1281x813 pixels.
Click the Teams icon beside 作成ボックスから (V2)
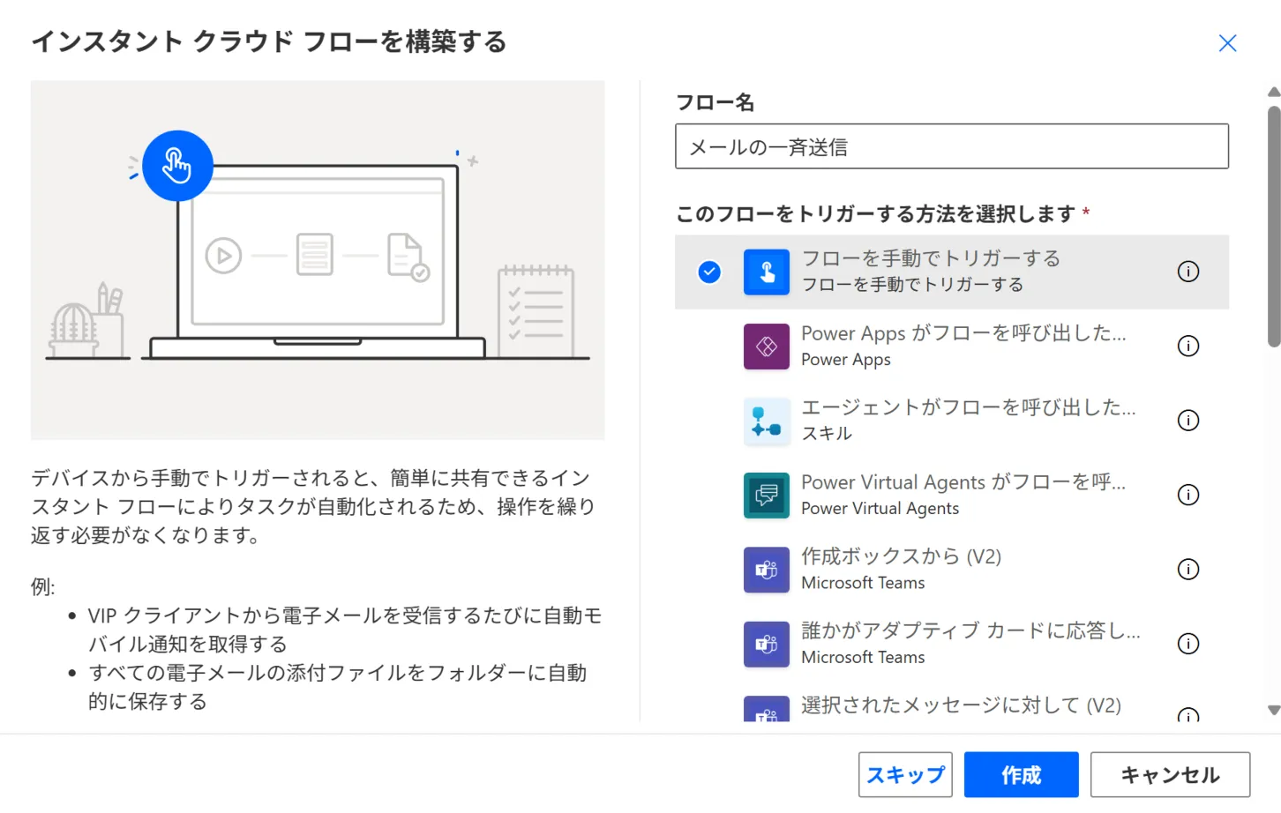[x=766, y=570]
